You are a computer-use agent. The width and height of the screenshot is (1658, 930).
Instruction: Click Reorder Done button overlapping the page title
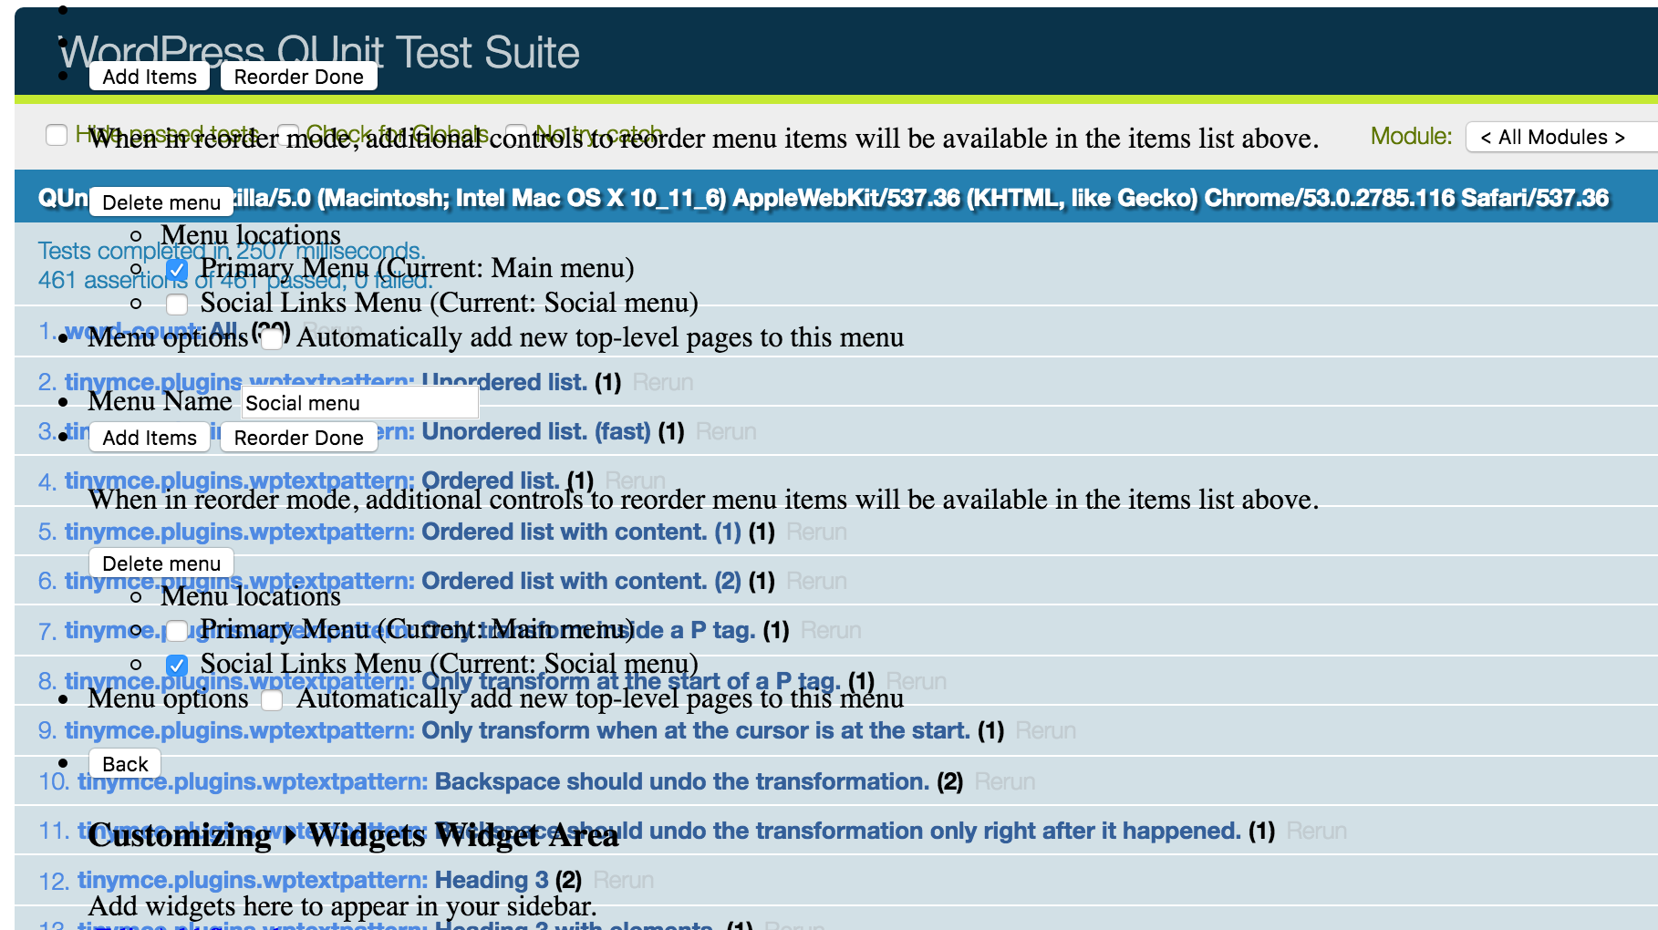pyautogui.click(x=299, y=77)
